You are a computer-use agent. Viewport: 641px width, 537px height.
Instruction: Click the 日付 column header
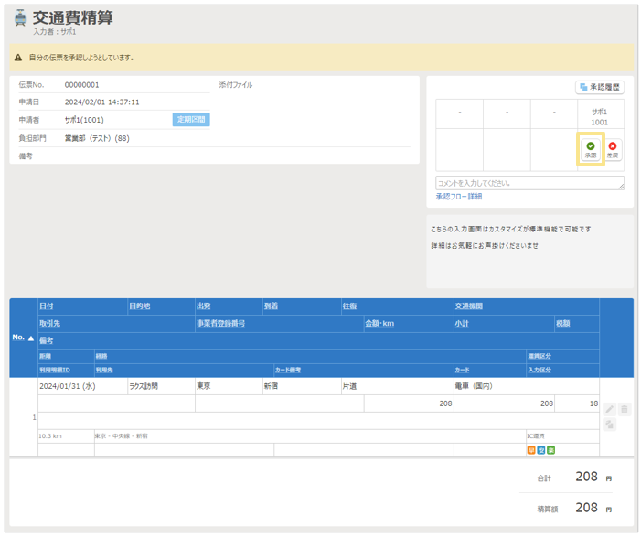[x=47, y=306]
